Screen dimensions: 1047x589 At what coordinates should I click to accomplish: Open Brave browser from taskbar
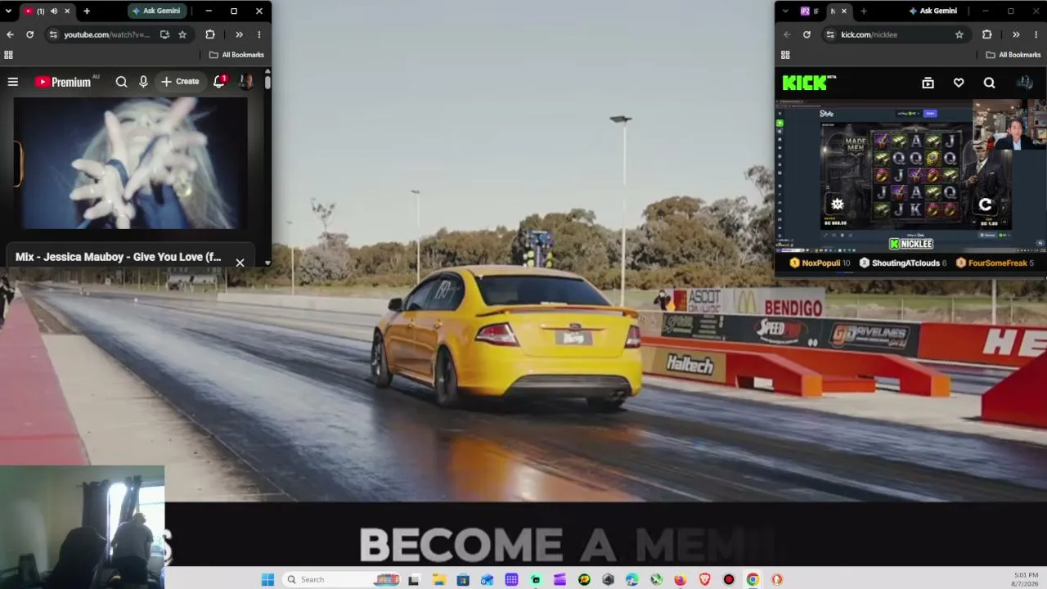[x=704, y=579]
